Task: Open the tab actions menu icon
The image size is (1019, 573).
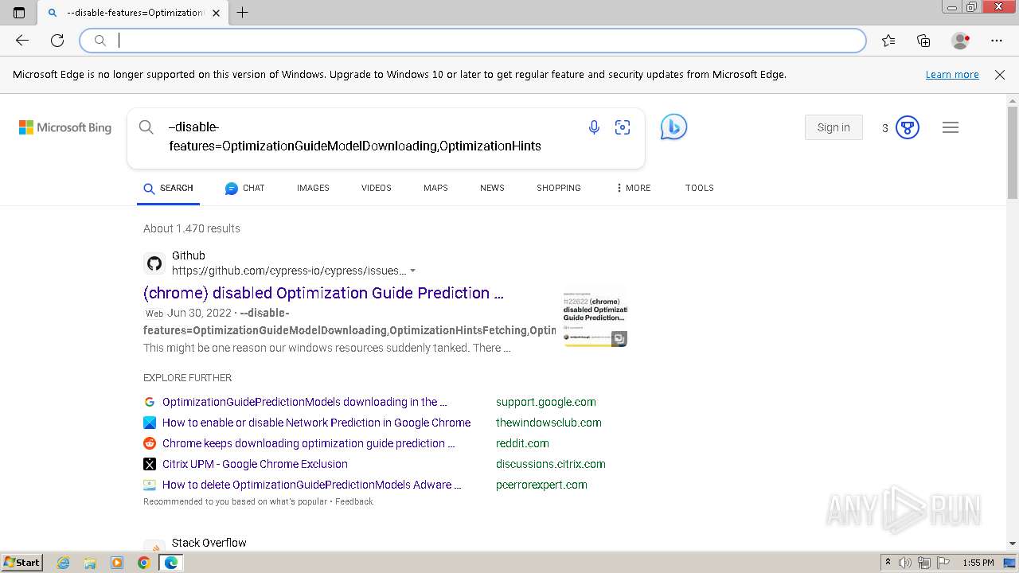Action: 19,13
